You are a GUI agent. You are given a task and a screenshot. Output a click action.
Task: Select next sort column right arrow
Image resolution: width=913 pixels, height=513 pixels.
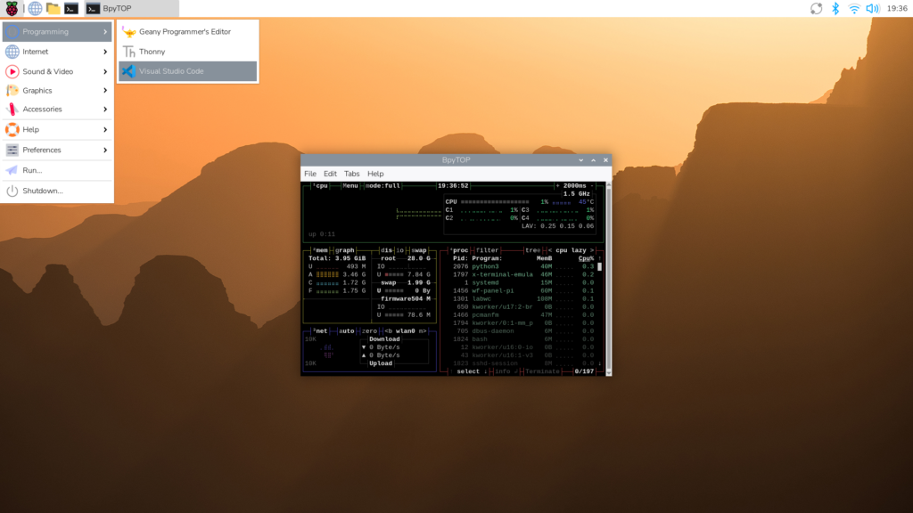click(x=592, y=250)
